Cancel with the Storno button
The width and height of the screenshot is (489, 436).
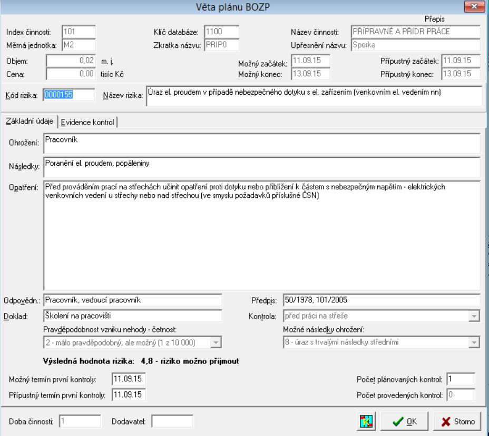point(457,421)
